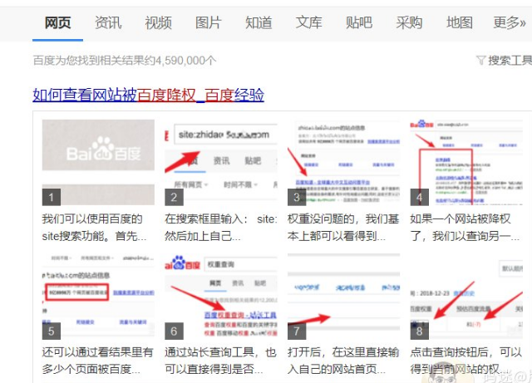Click caption 我们可以使用百度的site搜索功能
The height and width of the screenshot is (383, 532).
point(94,228)
